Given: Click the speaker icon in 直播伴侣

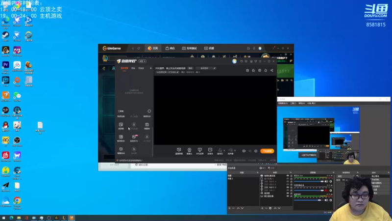Looking at the screenshot, I should [x=230, y=150].
